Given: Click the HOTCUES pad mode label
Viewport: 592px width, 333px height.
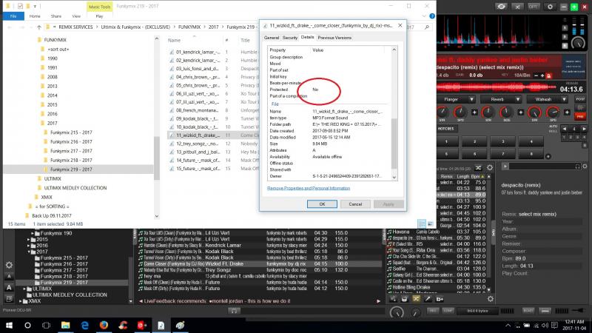Looking at the screenshot, I should tap(446, 129).
